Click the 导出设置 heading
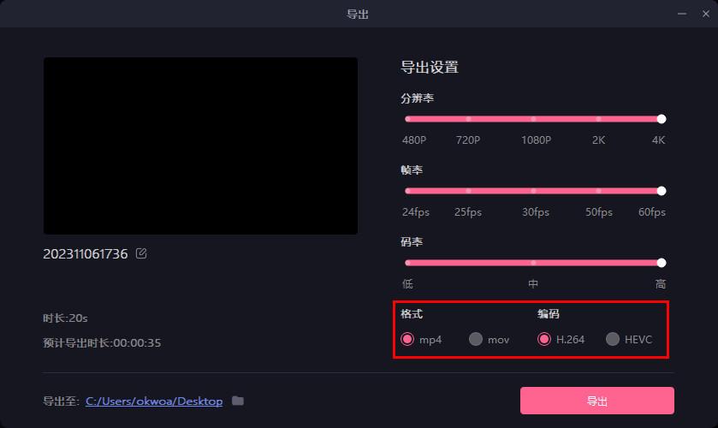718x428 pixels. [429, 68]
